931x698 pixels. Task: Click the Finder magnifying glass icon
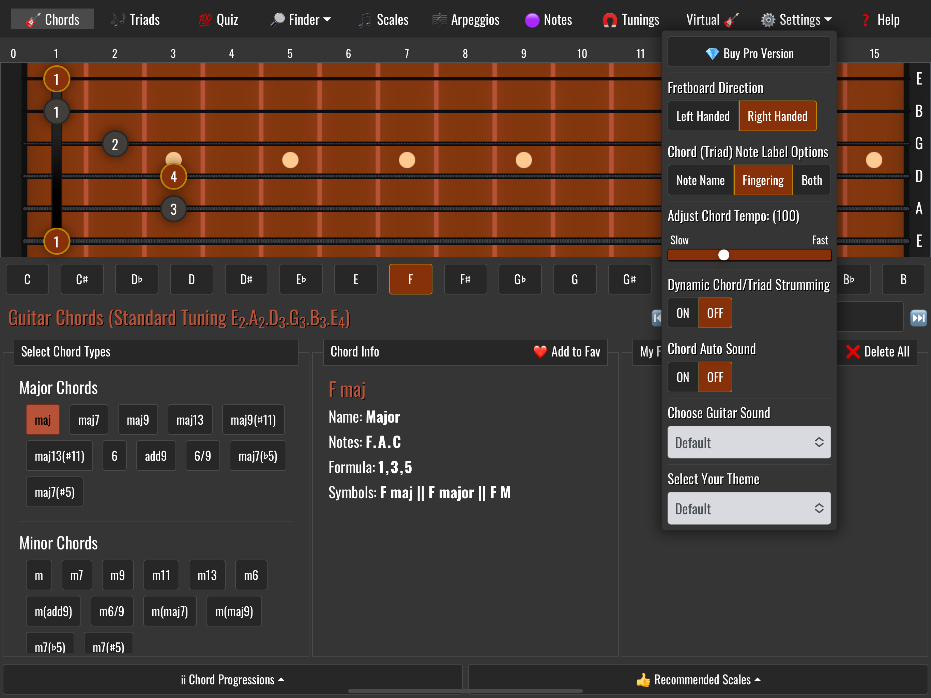277,20
